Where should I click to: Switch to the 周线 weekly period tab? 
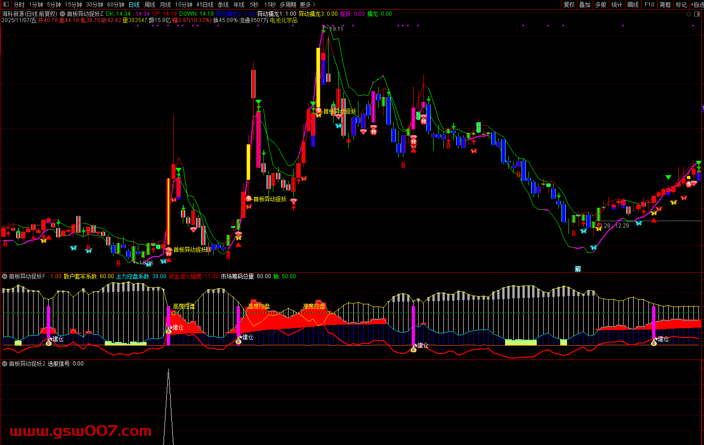pos(150,5)
